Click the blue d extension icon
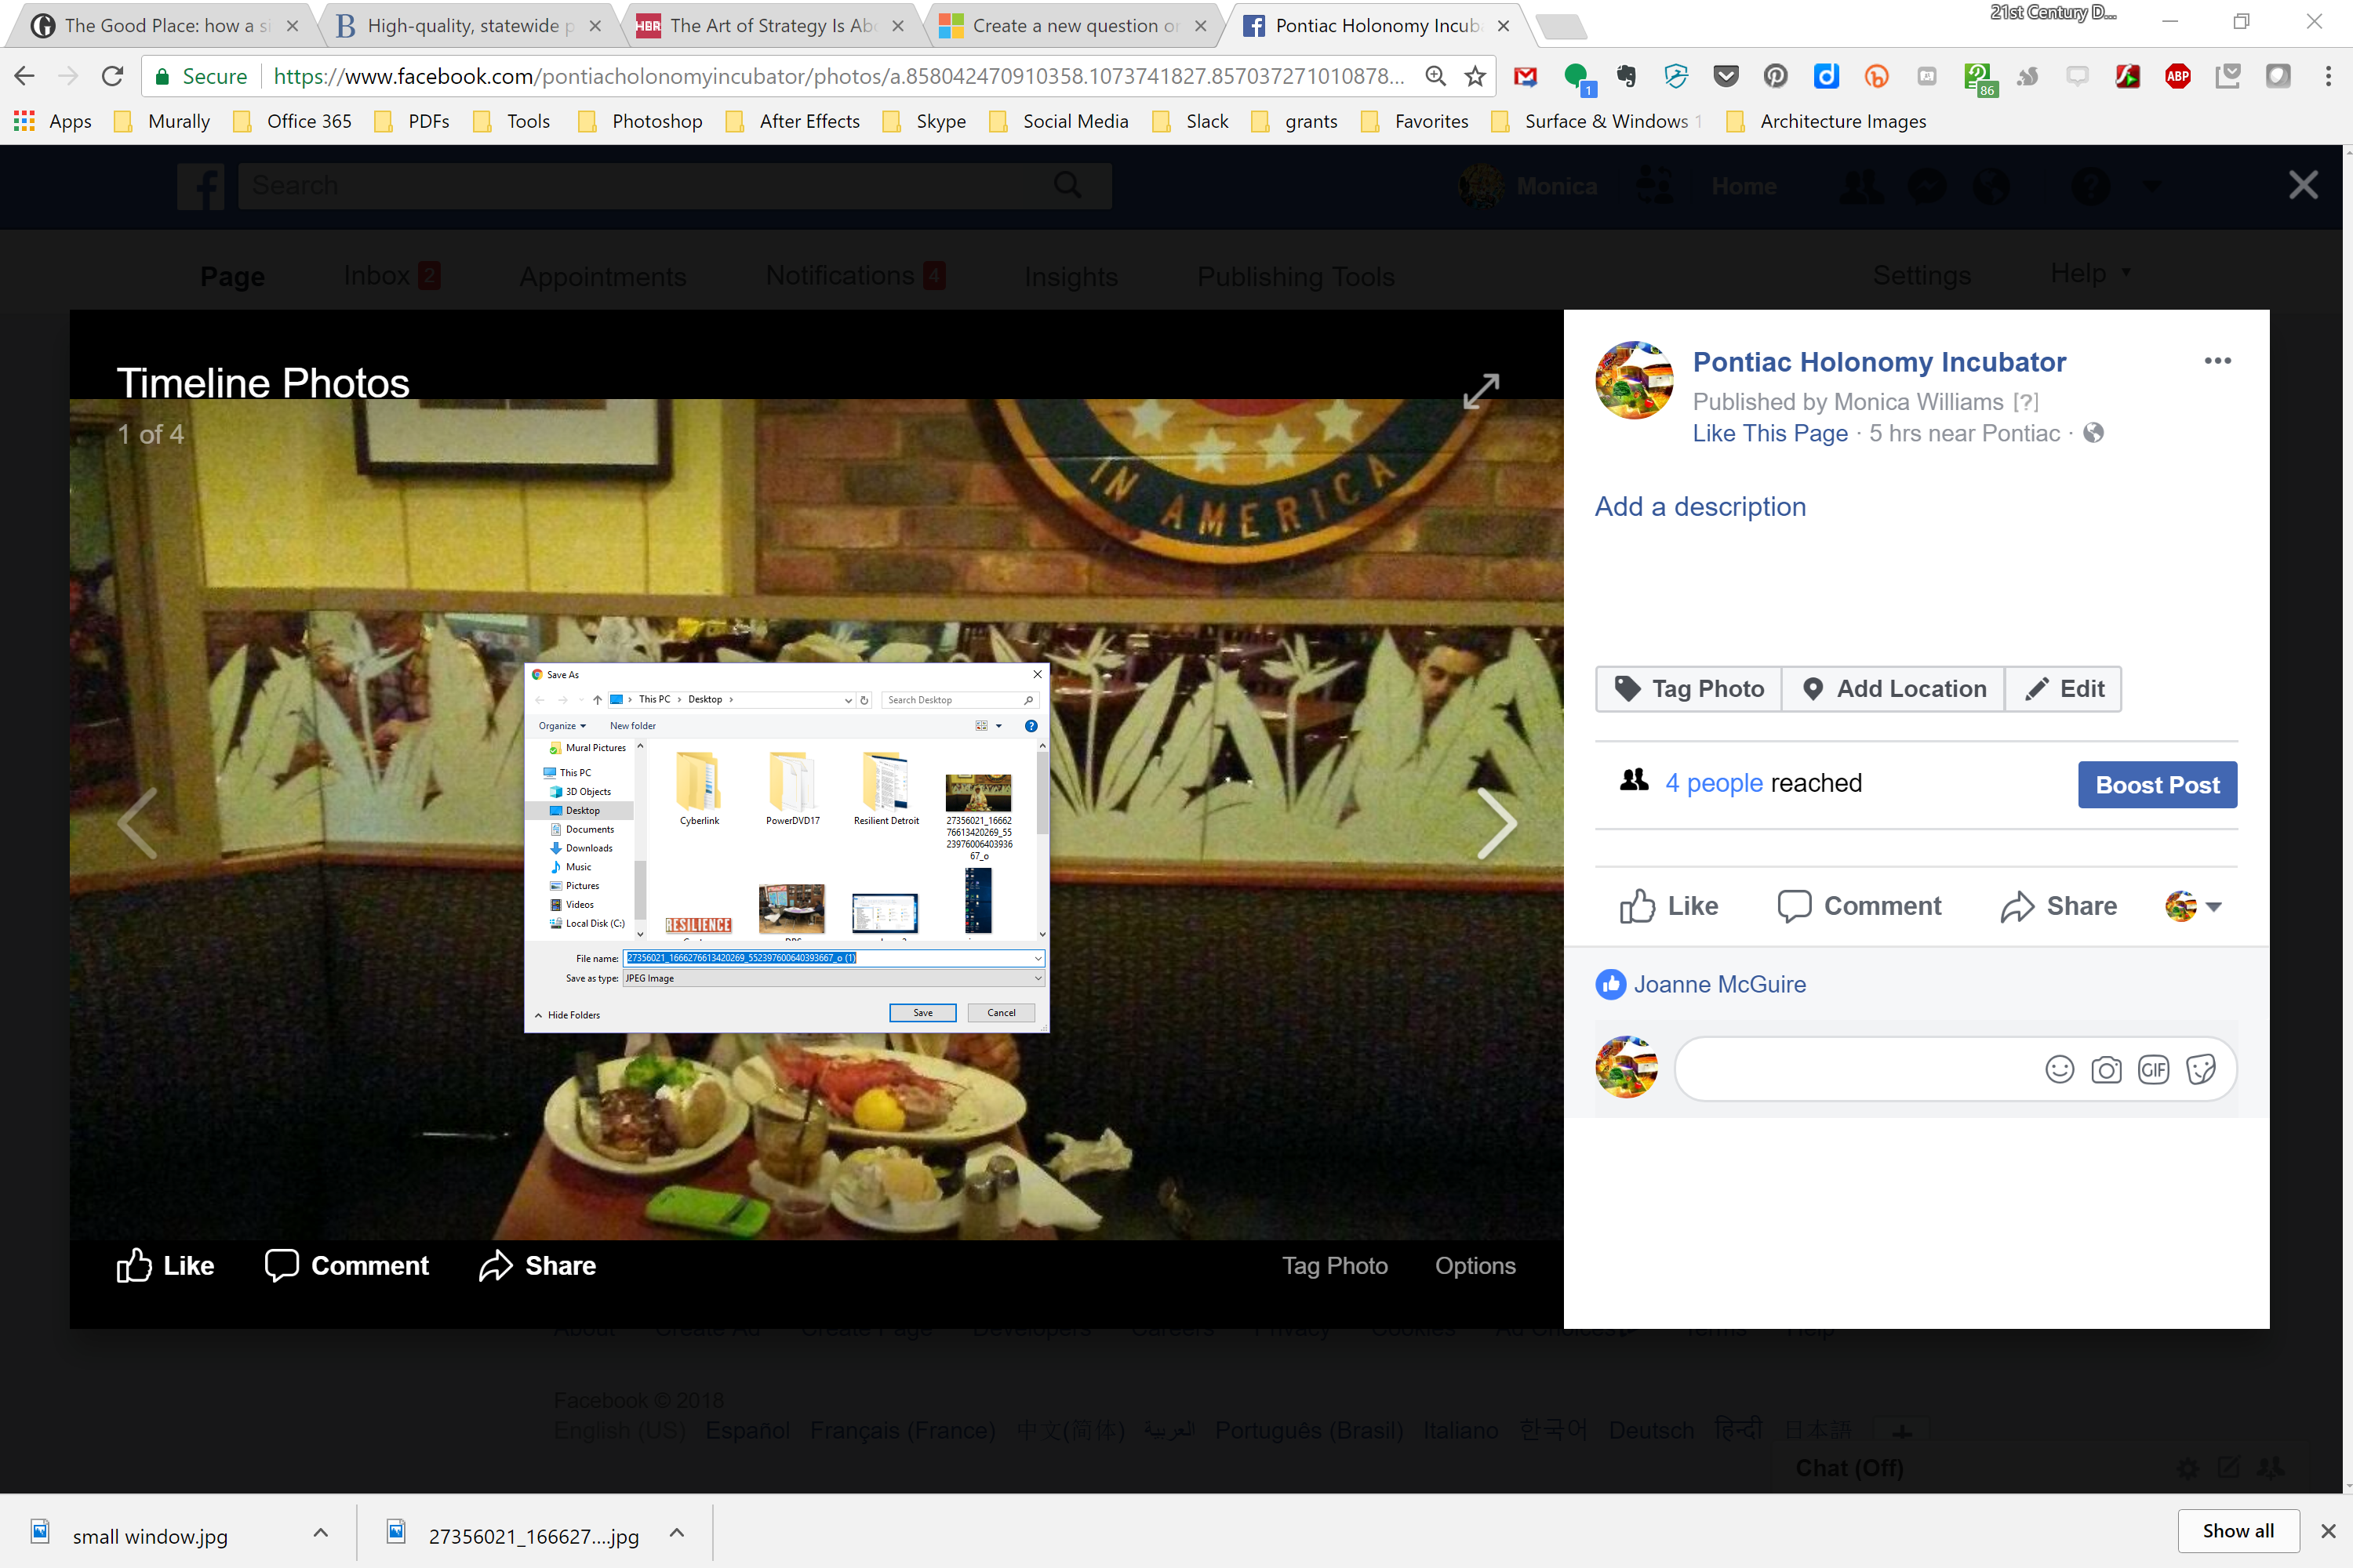The height and width of the screenshot is (1568, 2353). click(1826, 76)
